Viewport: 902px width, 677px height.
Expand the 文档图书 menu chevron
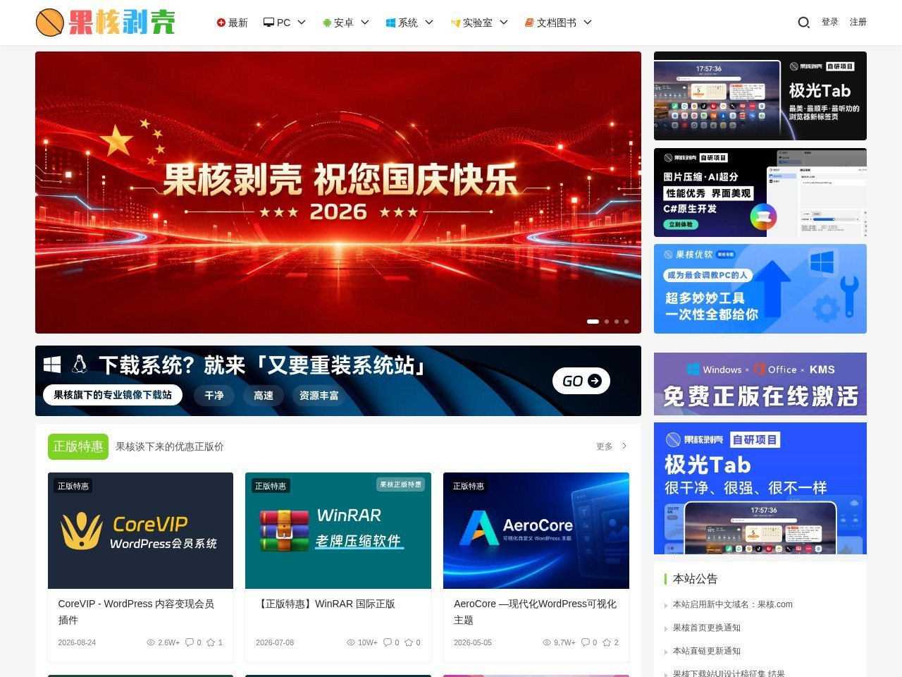[588, 23]
